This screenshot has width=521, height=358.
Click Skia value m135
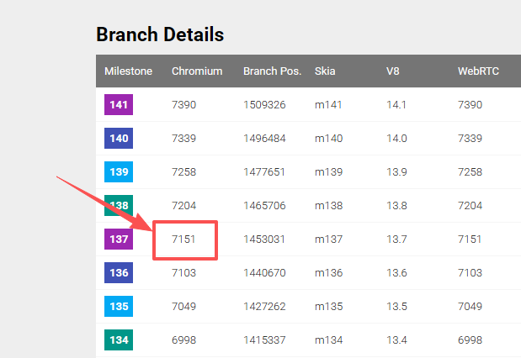tap(328, 306)
